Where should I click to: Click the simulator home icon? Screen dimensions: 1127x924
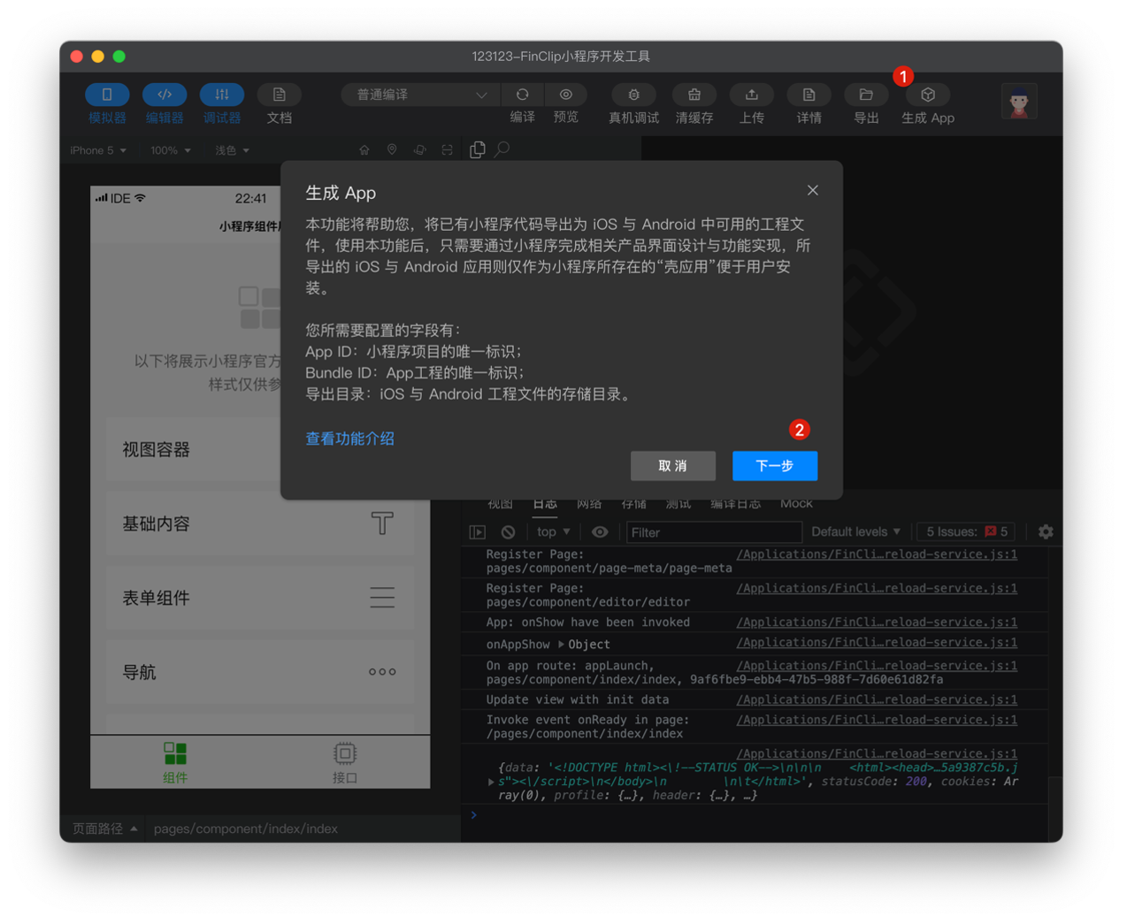coord(364,150)
